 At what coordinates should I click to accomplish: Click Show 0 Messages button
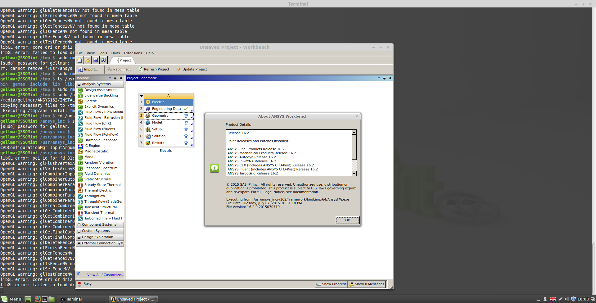[x=367, y=284]
